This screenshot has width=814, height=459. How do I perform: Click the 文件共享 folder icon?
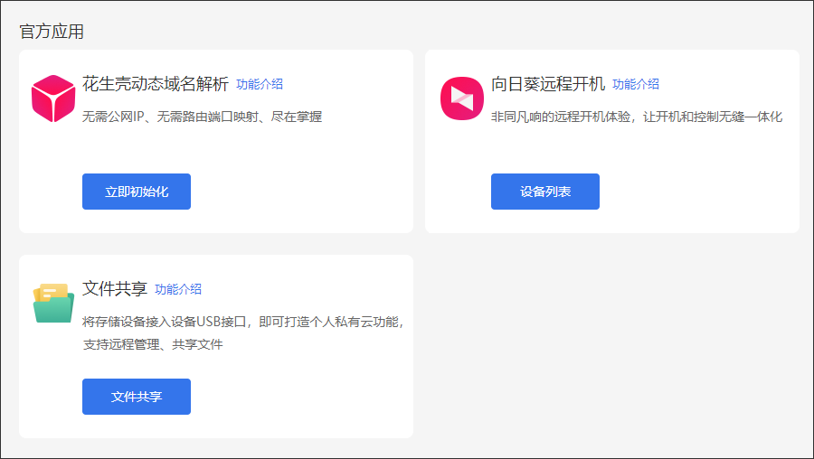(53, 303)
